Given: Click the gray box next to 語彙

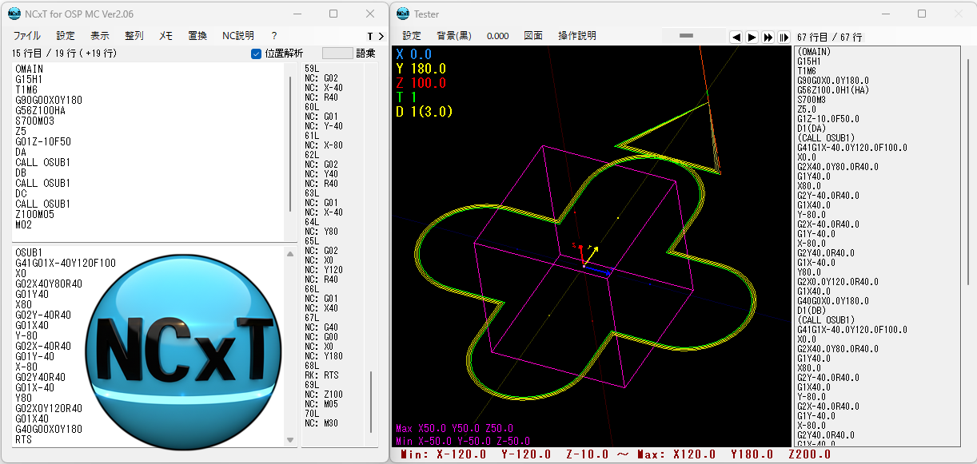Looking at the screenshot, I should [337, 54].
